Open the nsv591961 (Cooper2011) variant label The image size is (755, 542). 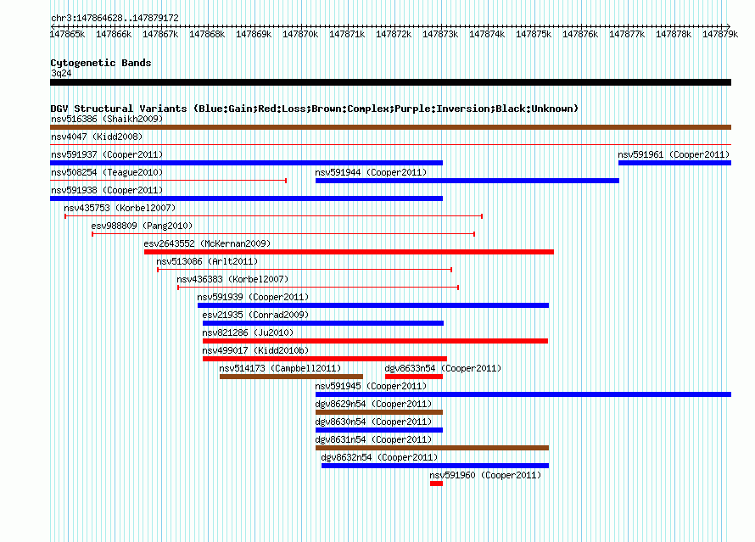[674, 154]
